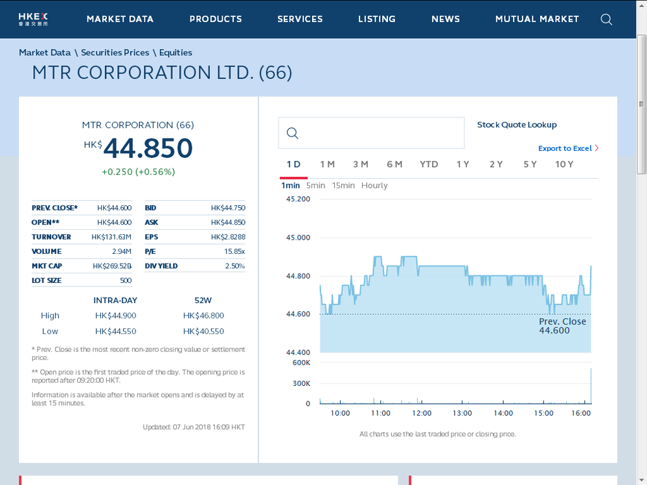Image resolution: width=647 pixels, height=485 pixels.
Task: Open the SERVICES menu
Action: (x=300, y=19)
